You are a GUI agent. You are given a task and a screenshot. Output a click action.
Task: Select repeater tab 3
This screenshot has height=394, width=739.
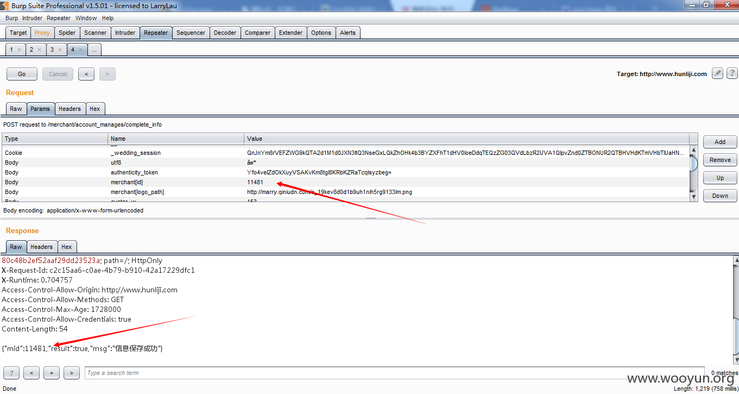52,49
